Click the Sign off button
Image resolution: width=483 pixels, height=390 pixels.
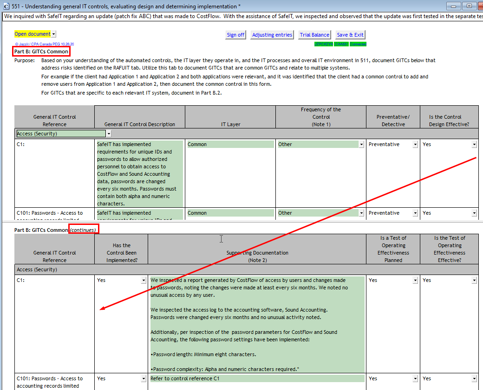235,35
